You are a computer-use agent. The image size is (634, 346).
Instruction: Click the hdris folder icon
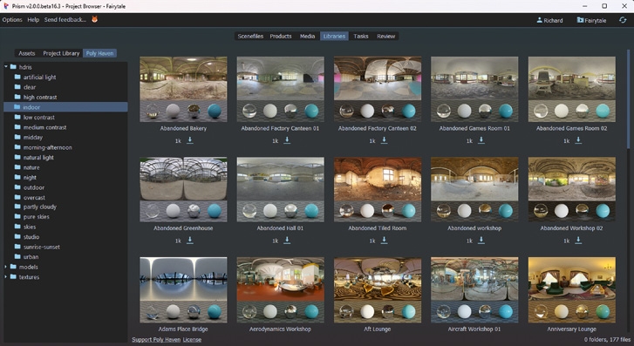[13, 67]
